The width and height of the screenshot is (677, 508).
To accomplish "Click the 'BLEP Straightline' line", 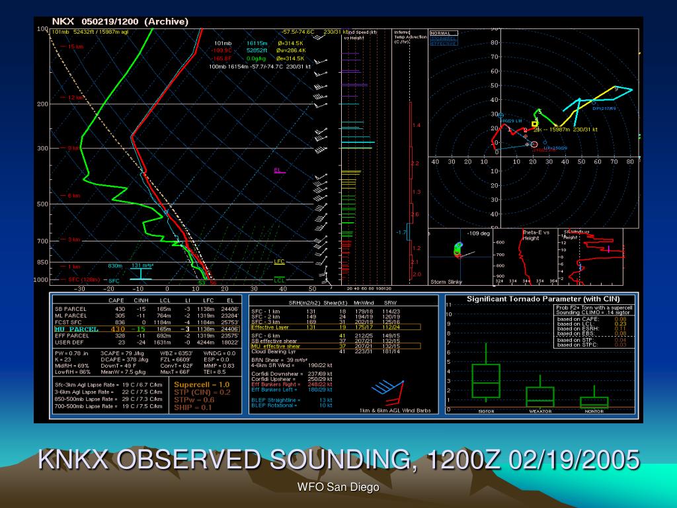I will (x=292, y=400).
